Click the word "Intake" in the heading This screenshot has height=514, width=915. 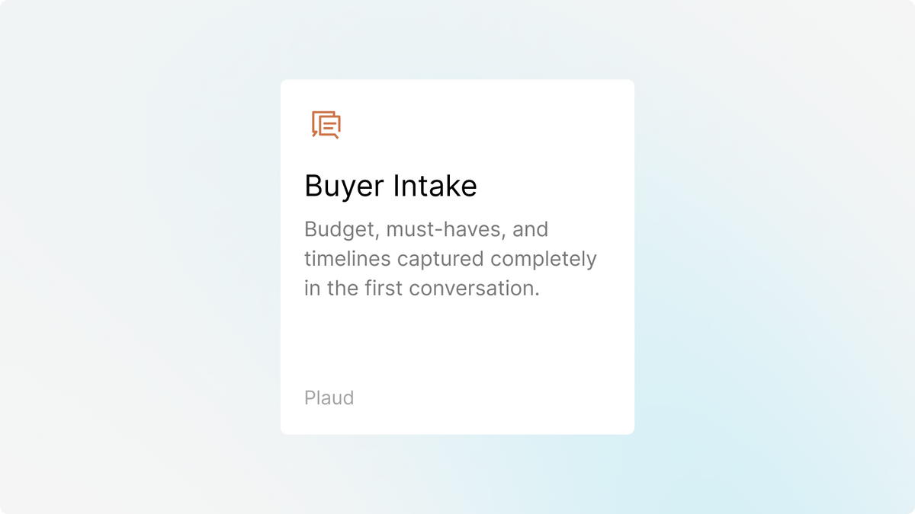435,186
